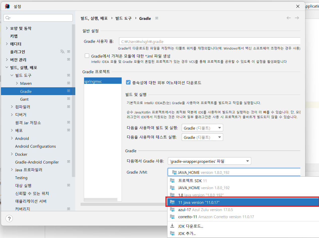This screenshot has height=238, width=319.
Task: Click the Gradle JVM combo box field
Action: tap(234, 172)
